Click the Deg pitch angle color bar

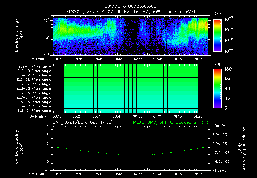[217, 88]
